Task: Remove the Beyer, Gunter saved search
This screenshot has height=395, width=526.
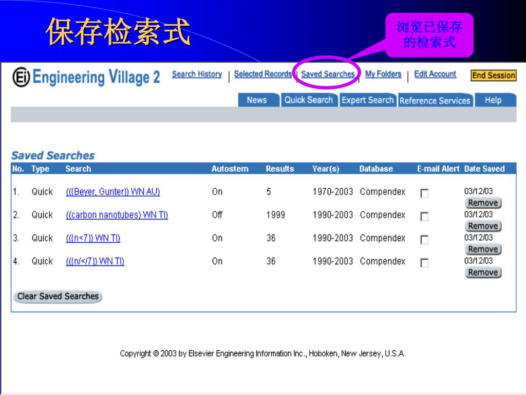Action: tap(483, 203)
